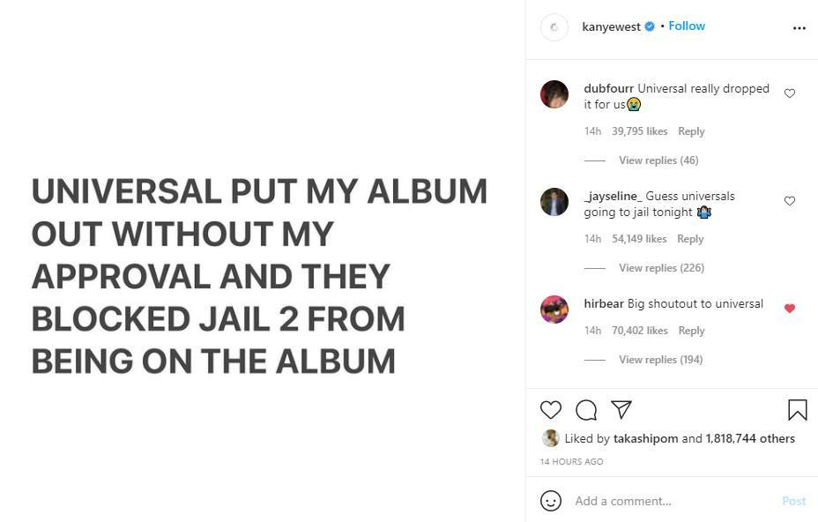Screen dimensions: 818x522
Task: Click the Add a comment field
Action: pyautogui.click(x=670, y=501)
